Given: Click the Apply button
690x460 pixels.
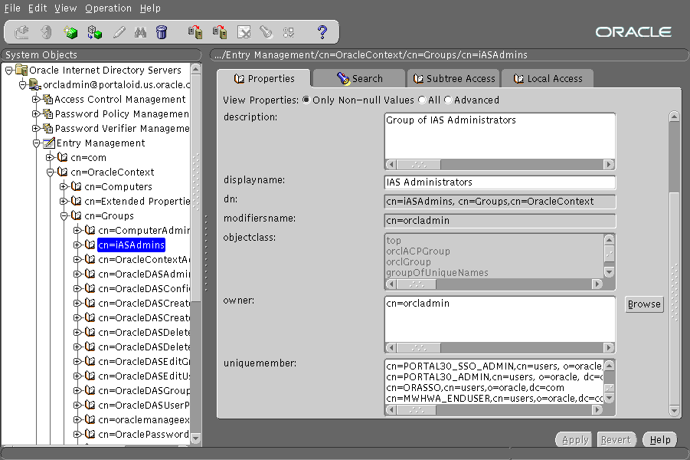Looking at the screenshot, I should coord(574,440).
